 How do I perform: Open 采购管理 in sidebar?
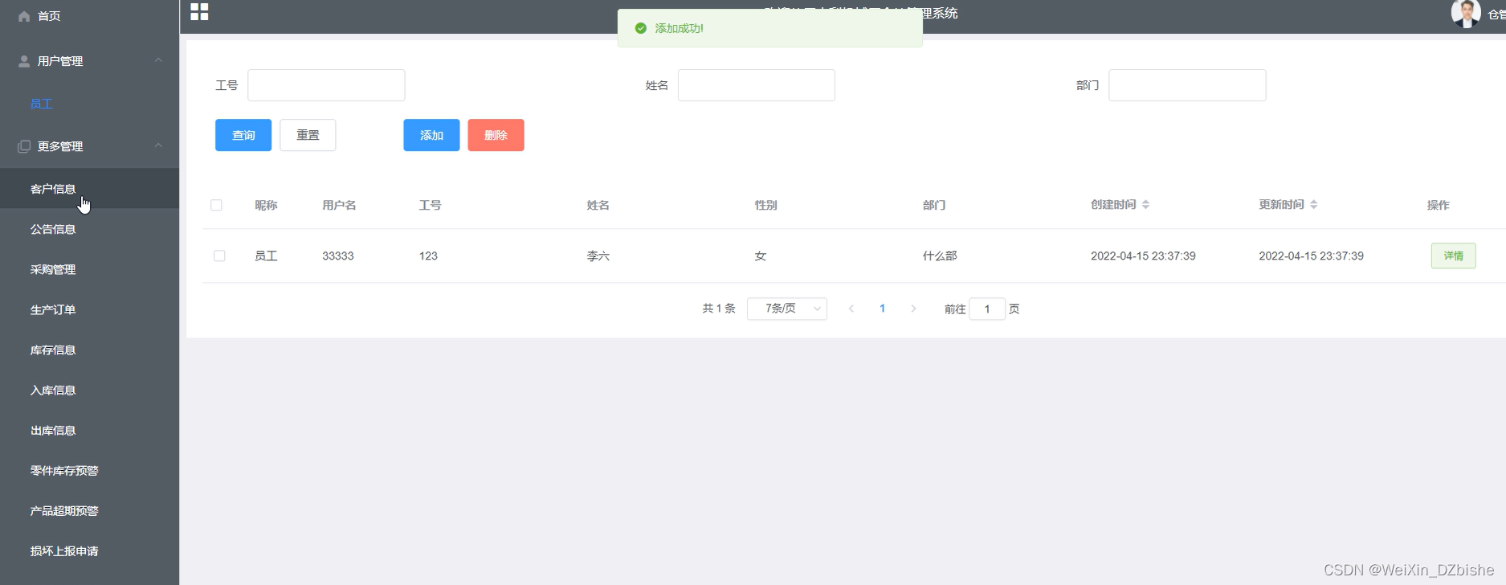pos(53,269)
